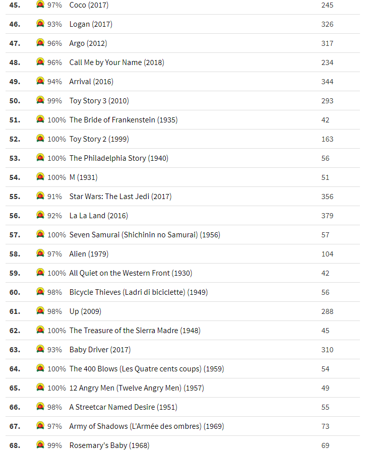This screenshot has height=451, width=367.
Task: Click the Certified Fresh icon beside Coco
Action: point(40,5)
